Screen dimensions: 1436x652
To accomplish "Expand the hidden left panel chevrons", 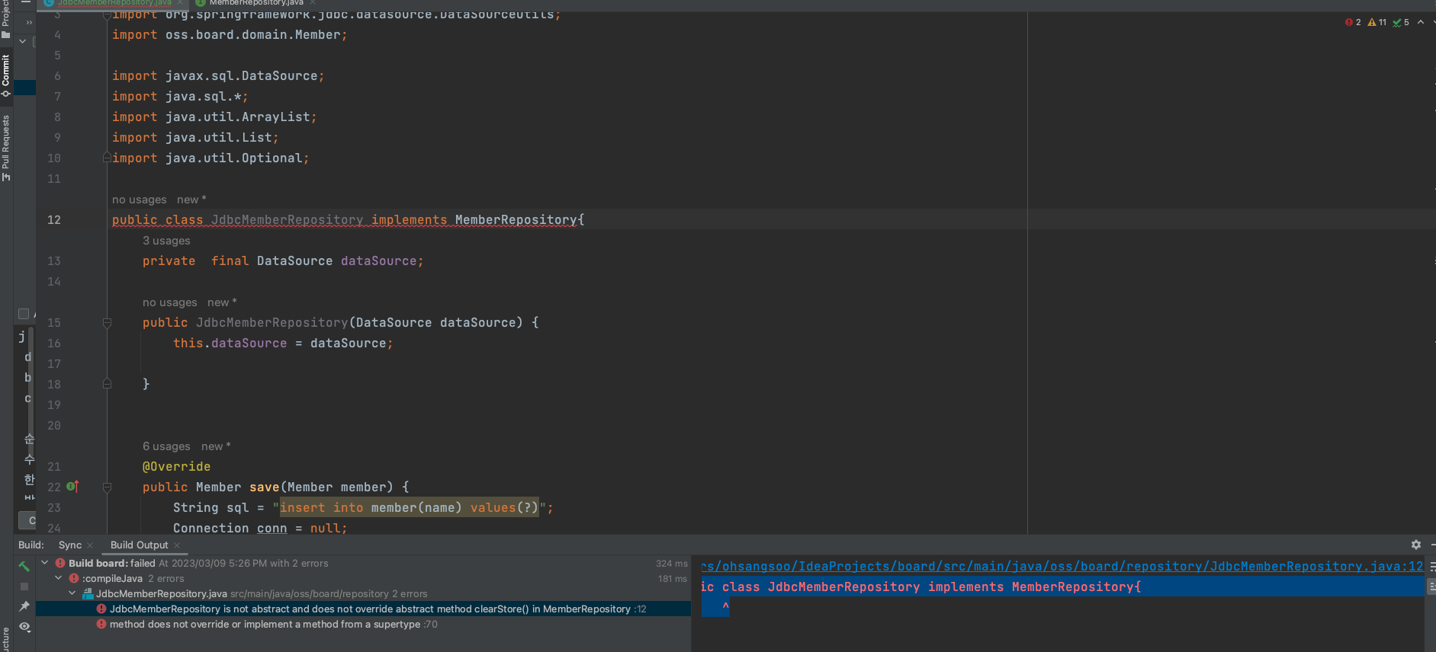I will point(29,22).
